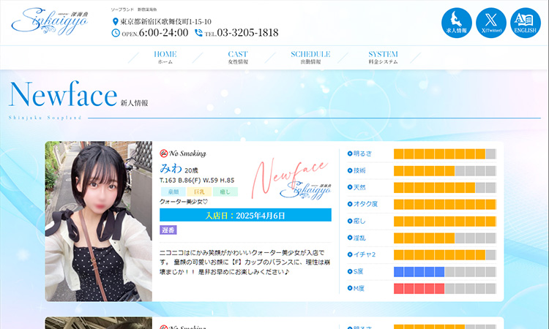Click the 淫乱 rating label
This screenshot has height=329, width=549.
(x=359, y=238)
